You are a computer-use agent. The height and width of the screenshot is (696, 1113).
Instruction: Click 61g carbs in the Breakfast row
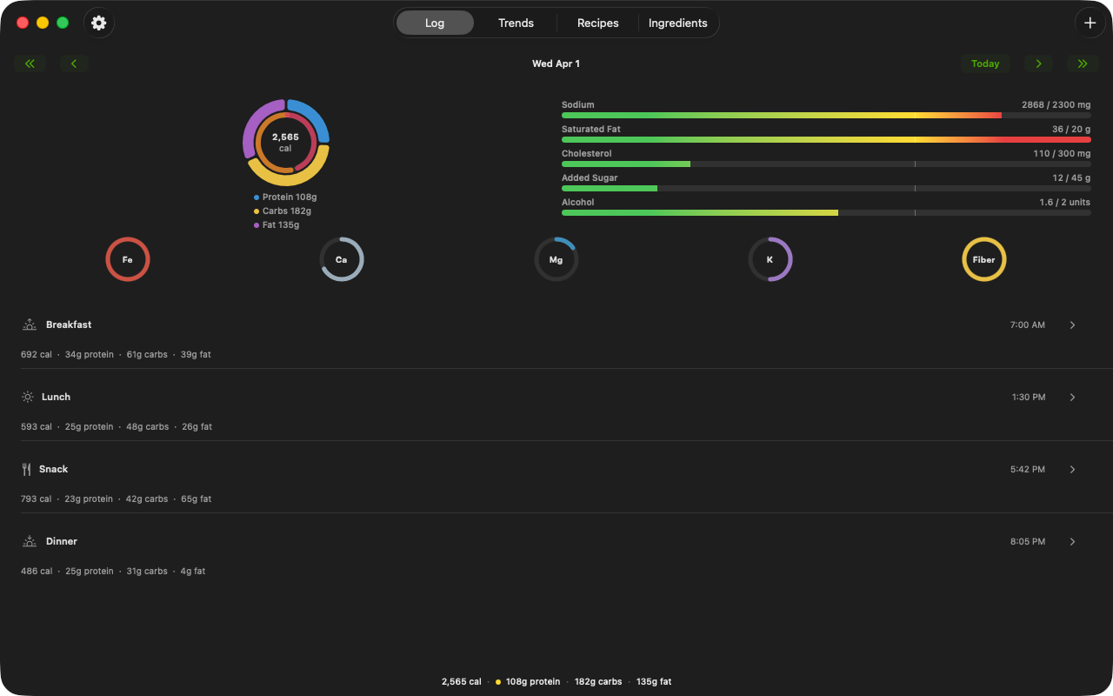[x=147, y=355]
